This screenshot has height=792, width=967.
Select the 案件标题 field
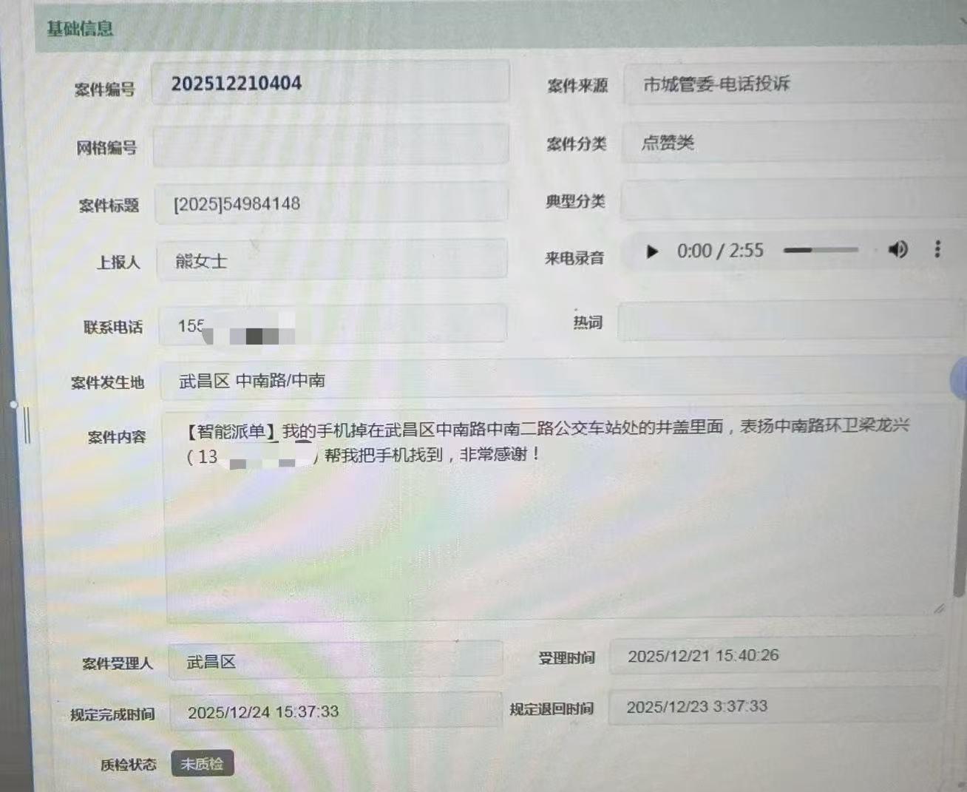coord(330,203)
